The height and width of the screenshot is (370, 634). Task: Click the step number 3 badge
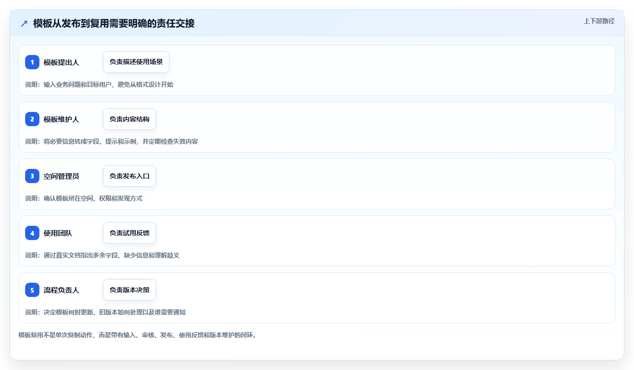pos(32,176)
